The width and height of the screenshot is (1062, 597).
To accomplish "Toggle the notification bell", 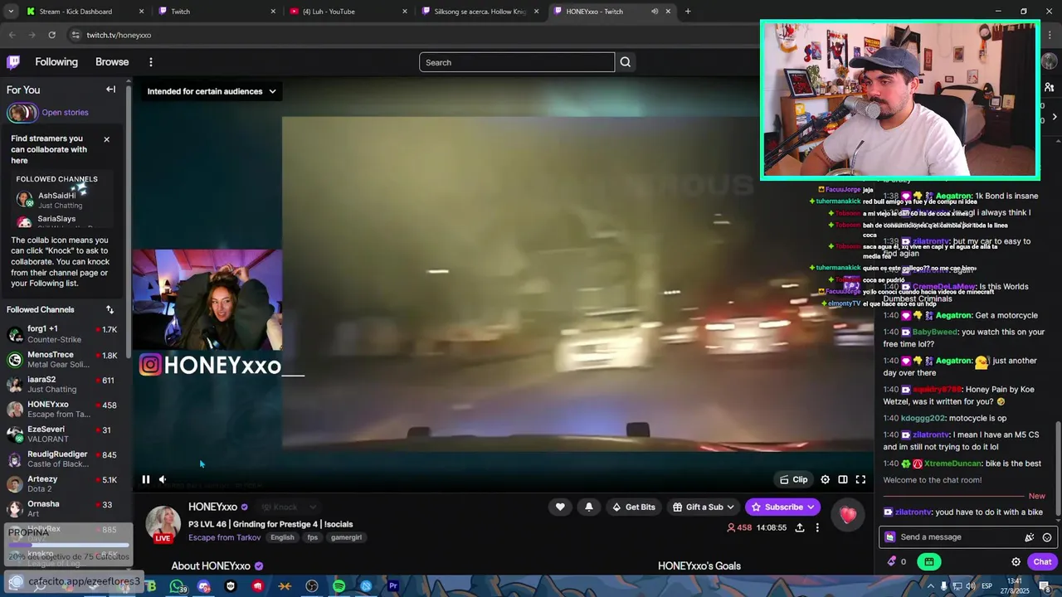I will coord(588,507).
